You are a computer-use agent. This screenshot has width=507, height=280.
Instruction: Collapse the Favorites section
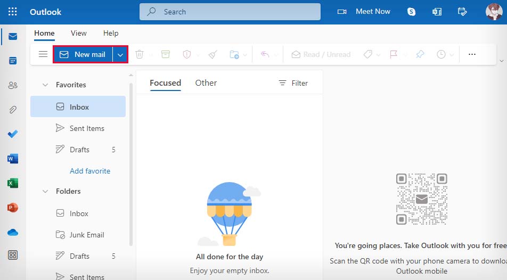(45, 85)
